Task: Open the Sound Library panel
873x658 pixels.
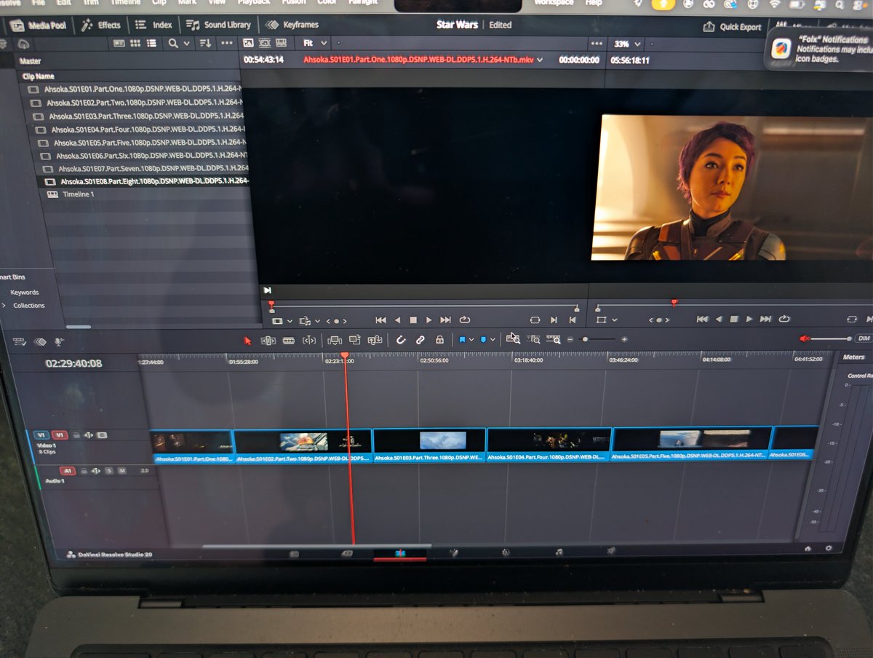Action: click(219, 24)
